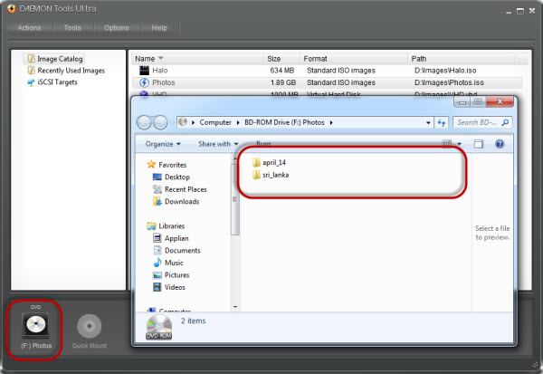Viewport: 543px width, 374px height.
Task: Click the navigation pane scrollbar thumb
Action: point(235,197)
